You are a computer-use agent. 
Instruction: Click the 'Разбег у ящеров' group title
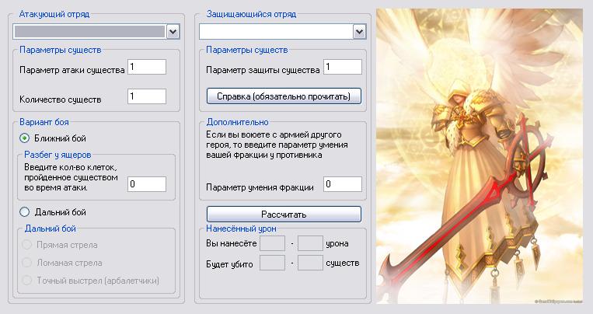(x=58, y=155)
